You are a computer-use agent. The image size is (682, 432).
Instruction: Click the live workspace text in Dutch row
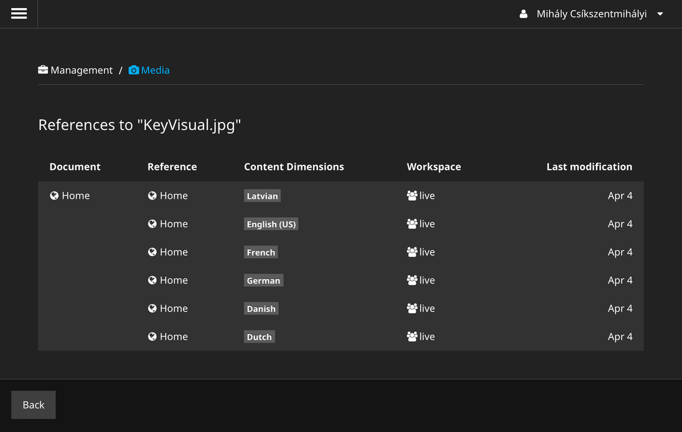427,337
